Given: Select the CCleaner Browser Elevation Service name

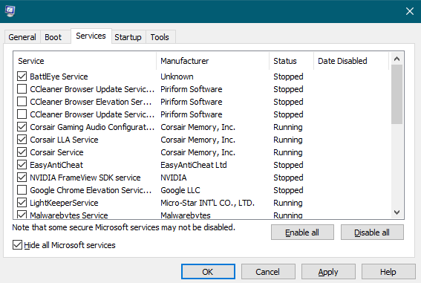Looking at the screenshot, I should pyautogui.click(x=91, y=102).
